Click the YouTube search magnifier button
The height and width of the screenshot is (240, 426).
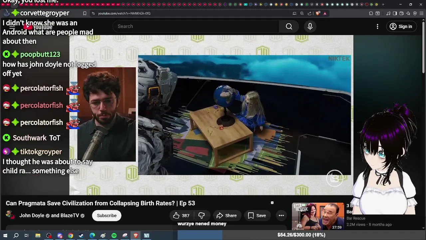coord(289,26)
